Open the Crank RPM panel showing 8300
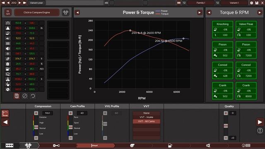The image size is (265, 149). [x=246, y=91]
